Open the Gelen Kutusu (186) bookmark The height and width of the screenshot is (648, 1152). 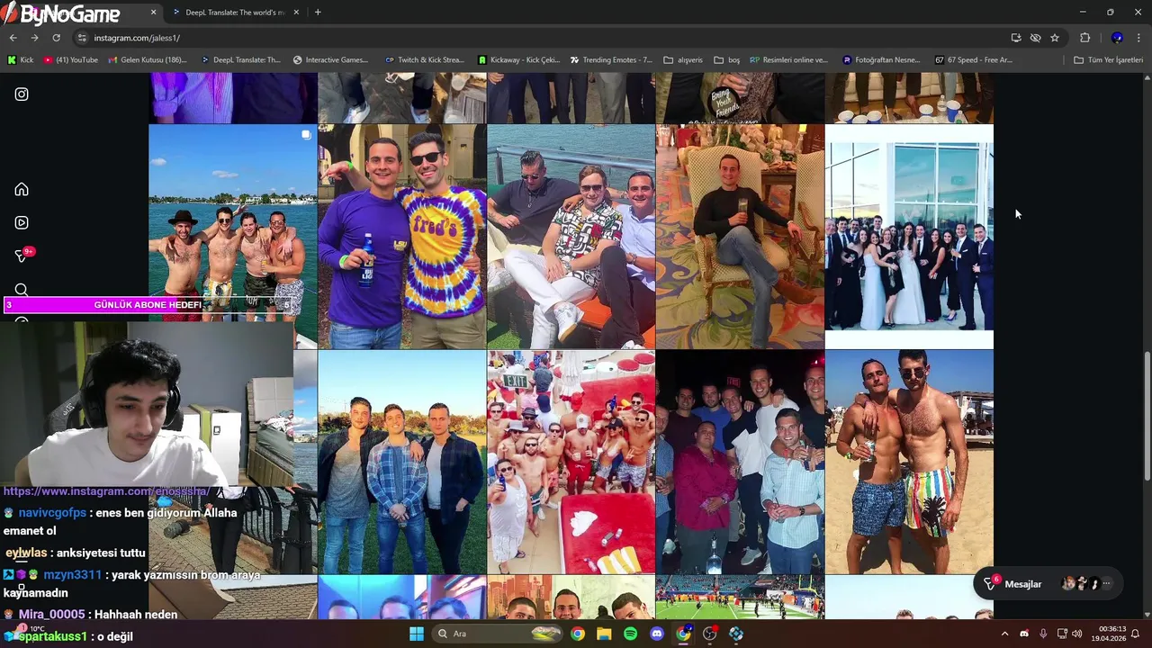[148, 60]
